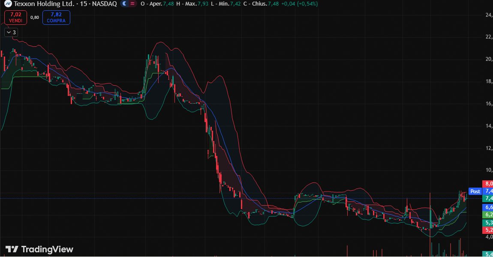
Task: Click the red 8,0 price scale label
Action: pos(488,183)
